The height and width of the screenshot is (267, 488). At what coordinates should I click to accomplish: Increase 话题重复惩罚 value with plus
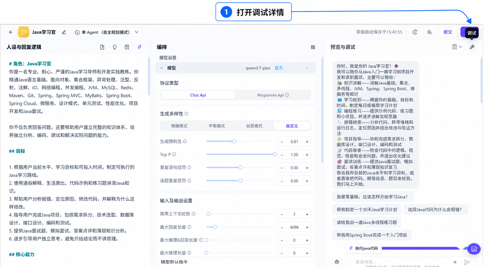pos(307,181)
